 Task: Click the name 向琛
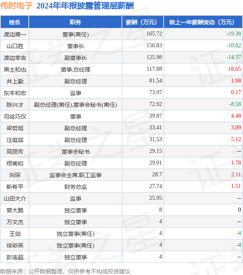[15, 175]
